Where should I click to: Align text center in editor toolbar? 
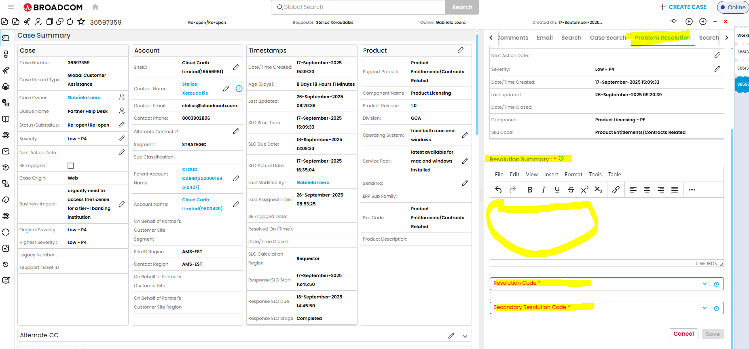tap(647, 190)
